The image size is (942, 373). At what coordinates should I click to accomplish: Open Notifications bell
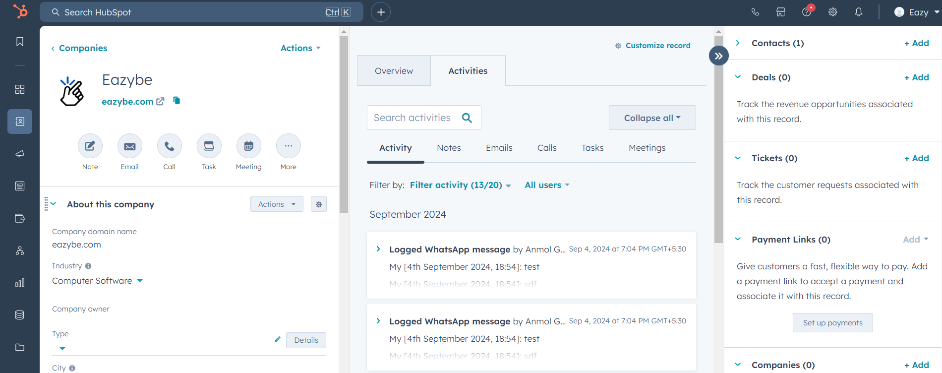click(859, 12)
